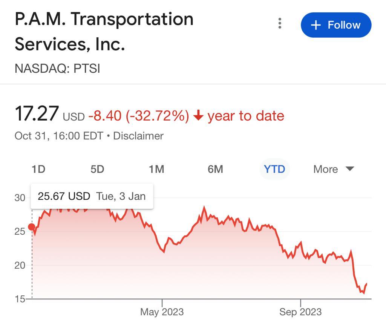The width and height of the screenshot is (386, 324).
Task: Click the "year to date" text
Action: point(246,116)
